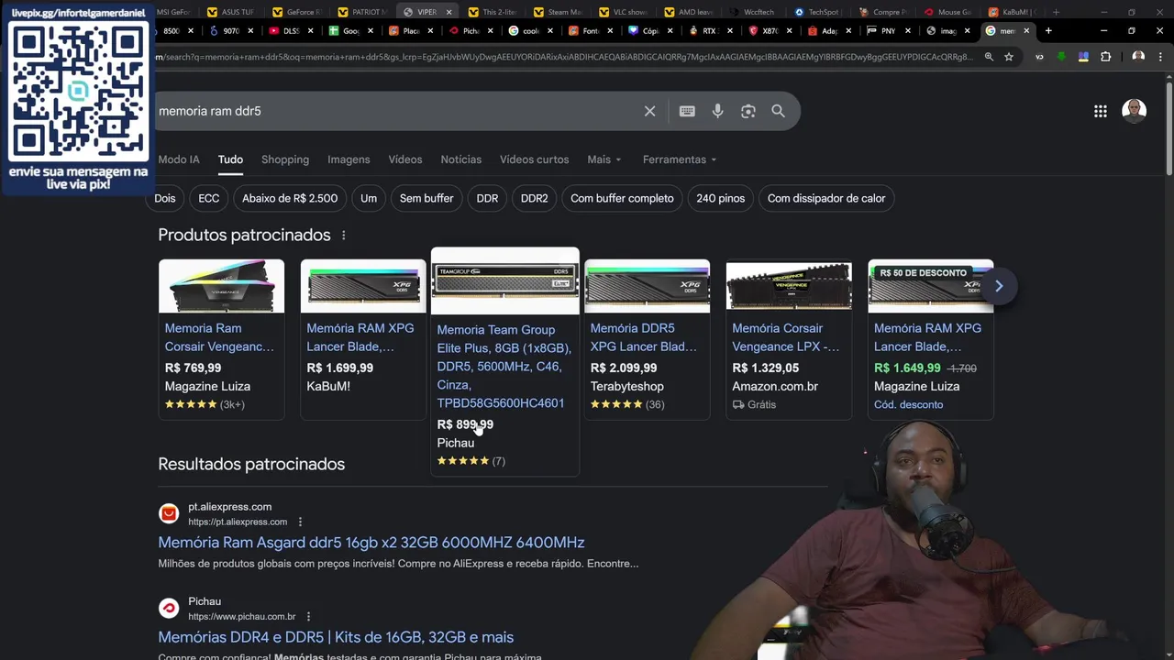
Task: Open Memoria Team Group Elite Plus 8GB link
Action: (x=504, y=367)
